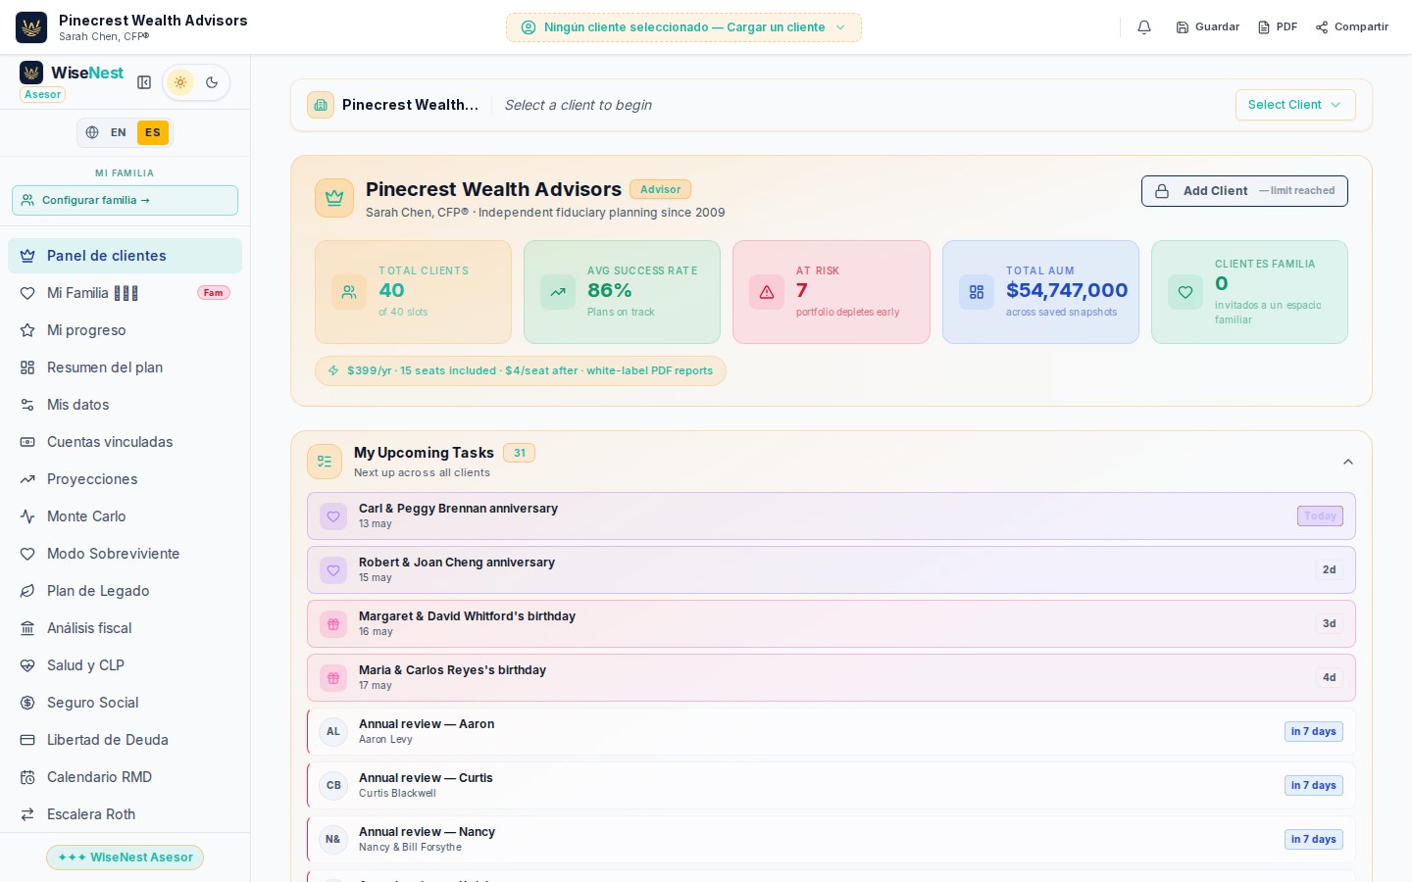1412x882 pixels.
Task: Click Avg Success Rate trend icon
Action: click(558, 292)
